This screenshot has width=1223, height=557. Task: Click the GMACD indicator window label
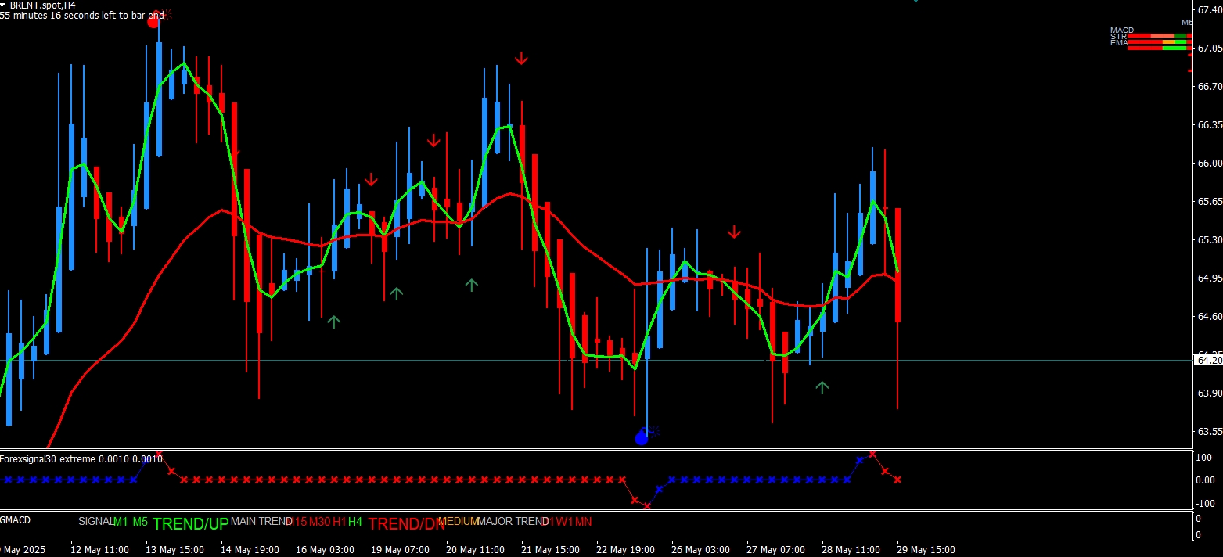[15, 520]
